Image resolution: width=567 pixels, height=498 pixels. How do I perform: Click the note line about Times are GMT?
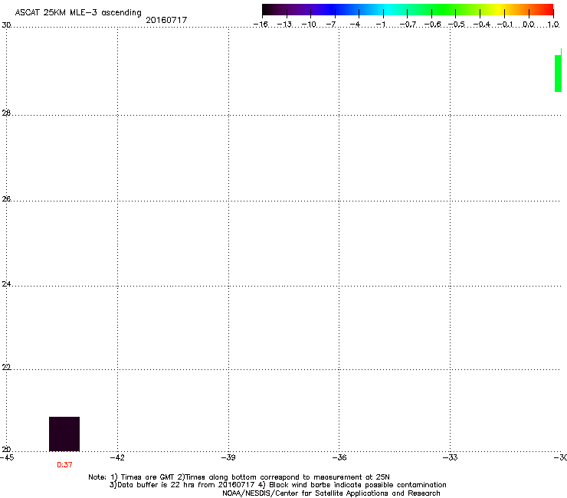pos(239,477)
